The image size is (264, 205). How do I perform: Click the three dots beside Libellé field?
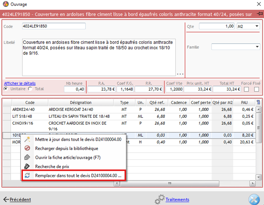click(180, 74)
